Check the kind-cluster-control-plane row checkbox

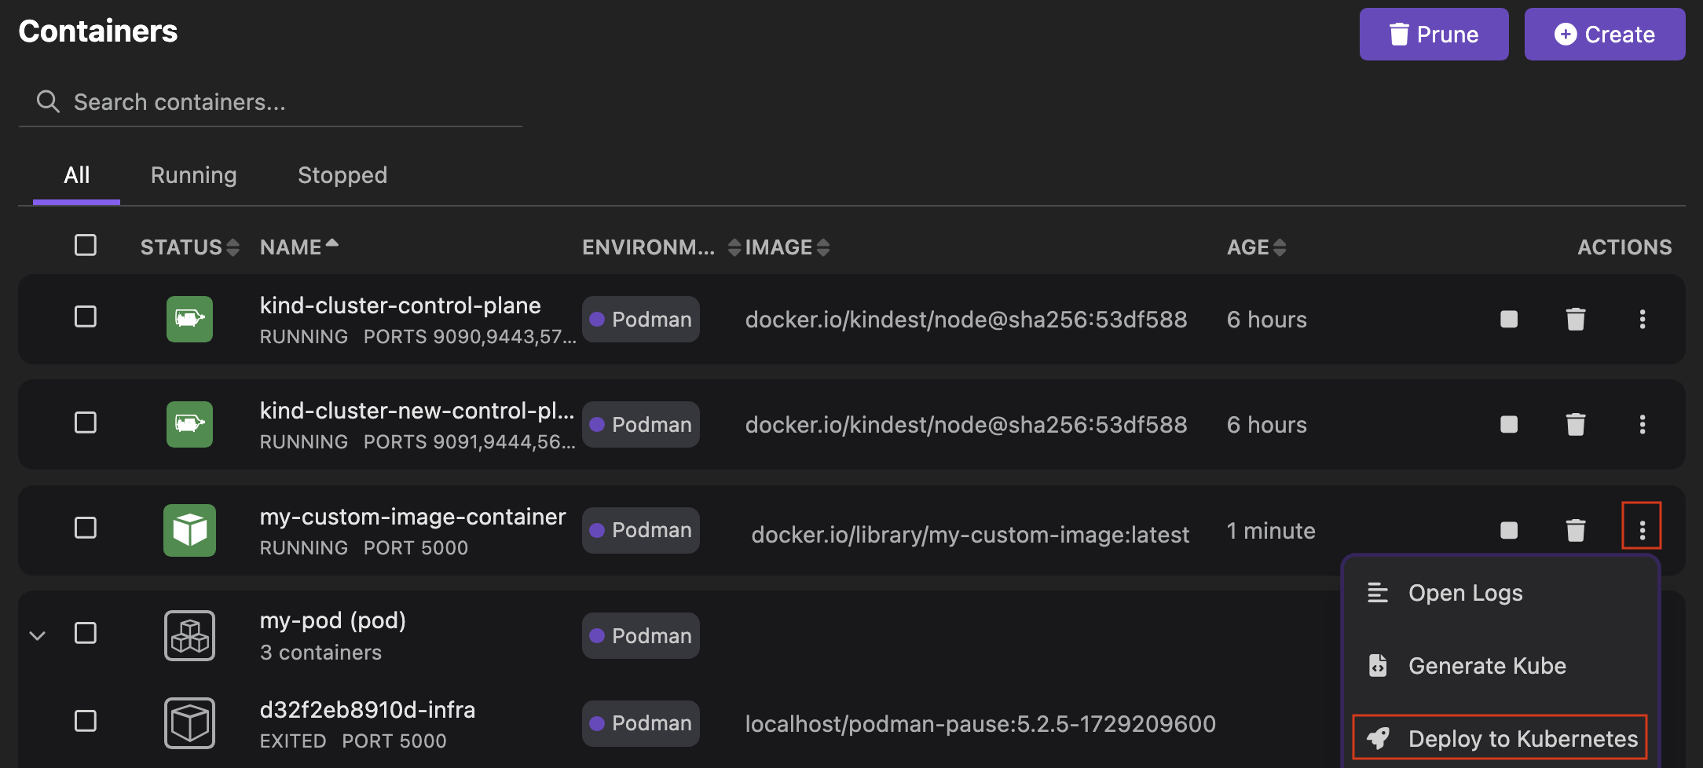tap(85, 316)
